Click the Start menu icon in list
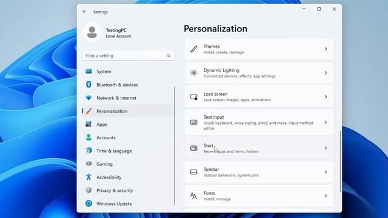Viewport: 388px width, 218px height. 194,148
